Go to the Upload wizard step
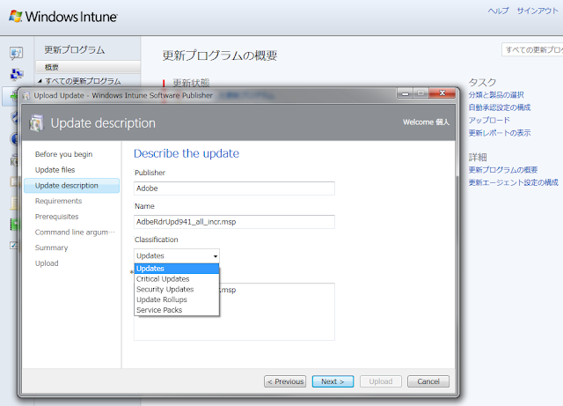This screenshot has height=406, width=563. (x=47, y=263)
